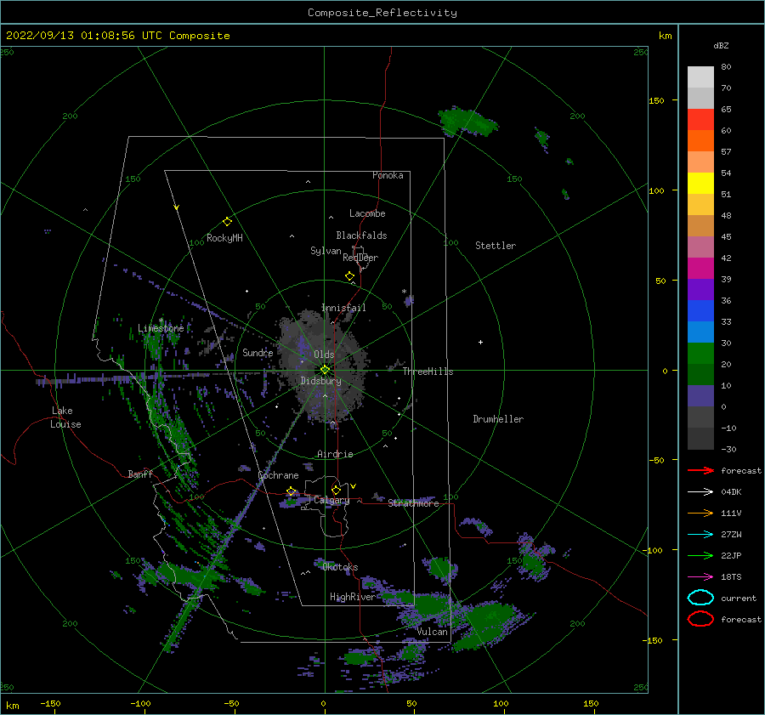Click the Olds label
765x715 pixels.
(324, 355)
